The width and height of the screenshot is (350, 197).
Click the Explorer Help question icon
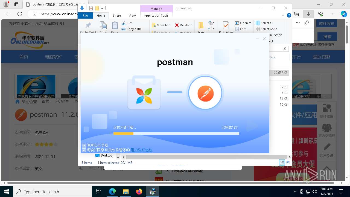tap(289, 15)
